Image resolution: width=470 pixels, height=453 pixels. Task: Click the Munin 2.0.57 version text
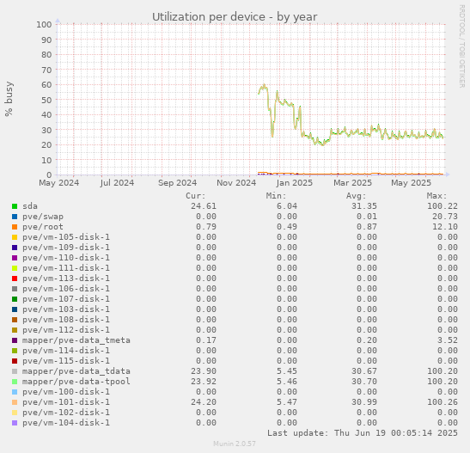click(x=235, y=444)
